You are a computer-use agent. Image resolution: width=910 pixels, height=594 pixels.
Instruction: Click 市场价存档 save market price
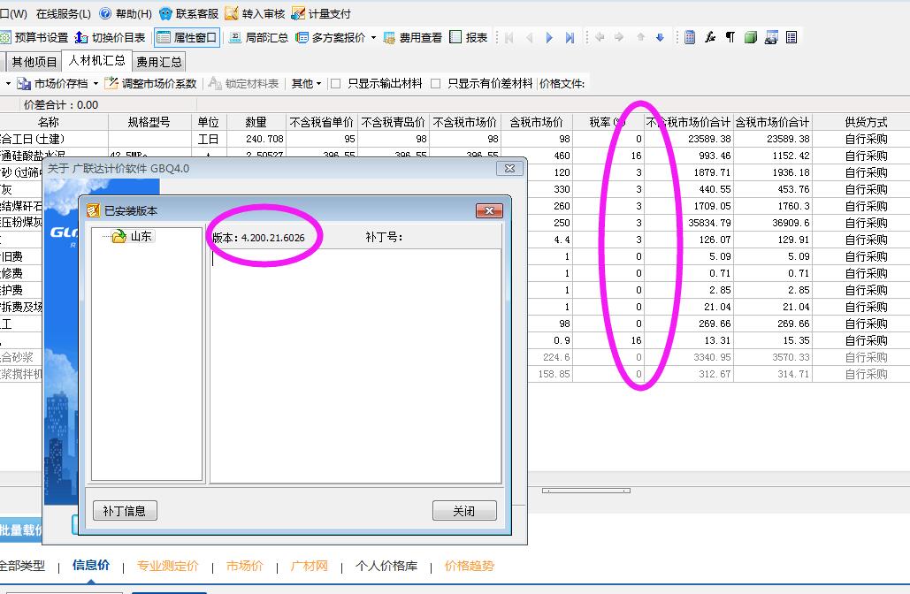(53, 83)
